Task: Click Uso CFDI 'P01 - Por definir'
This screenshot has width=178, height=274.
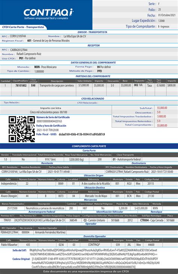Action: (x=27, y=58)
